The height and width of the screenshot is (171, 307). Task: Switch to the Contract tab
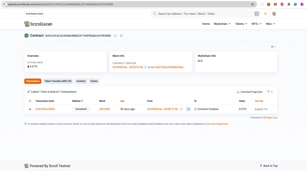pyautogui.click(x=81, y=81)
